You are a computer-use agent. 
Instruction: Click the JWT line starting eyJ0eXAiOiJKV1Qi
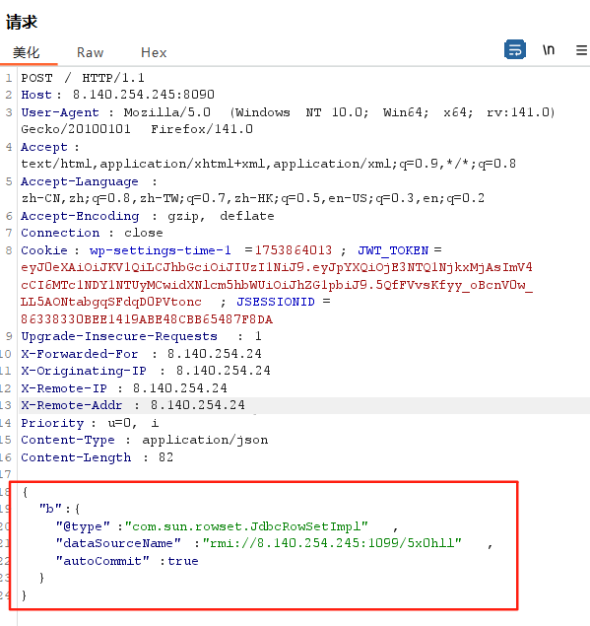coord(277,267)
